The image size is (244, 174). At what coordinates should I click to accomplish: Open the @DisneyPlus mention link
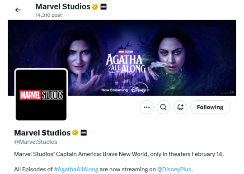174,169
